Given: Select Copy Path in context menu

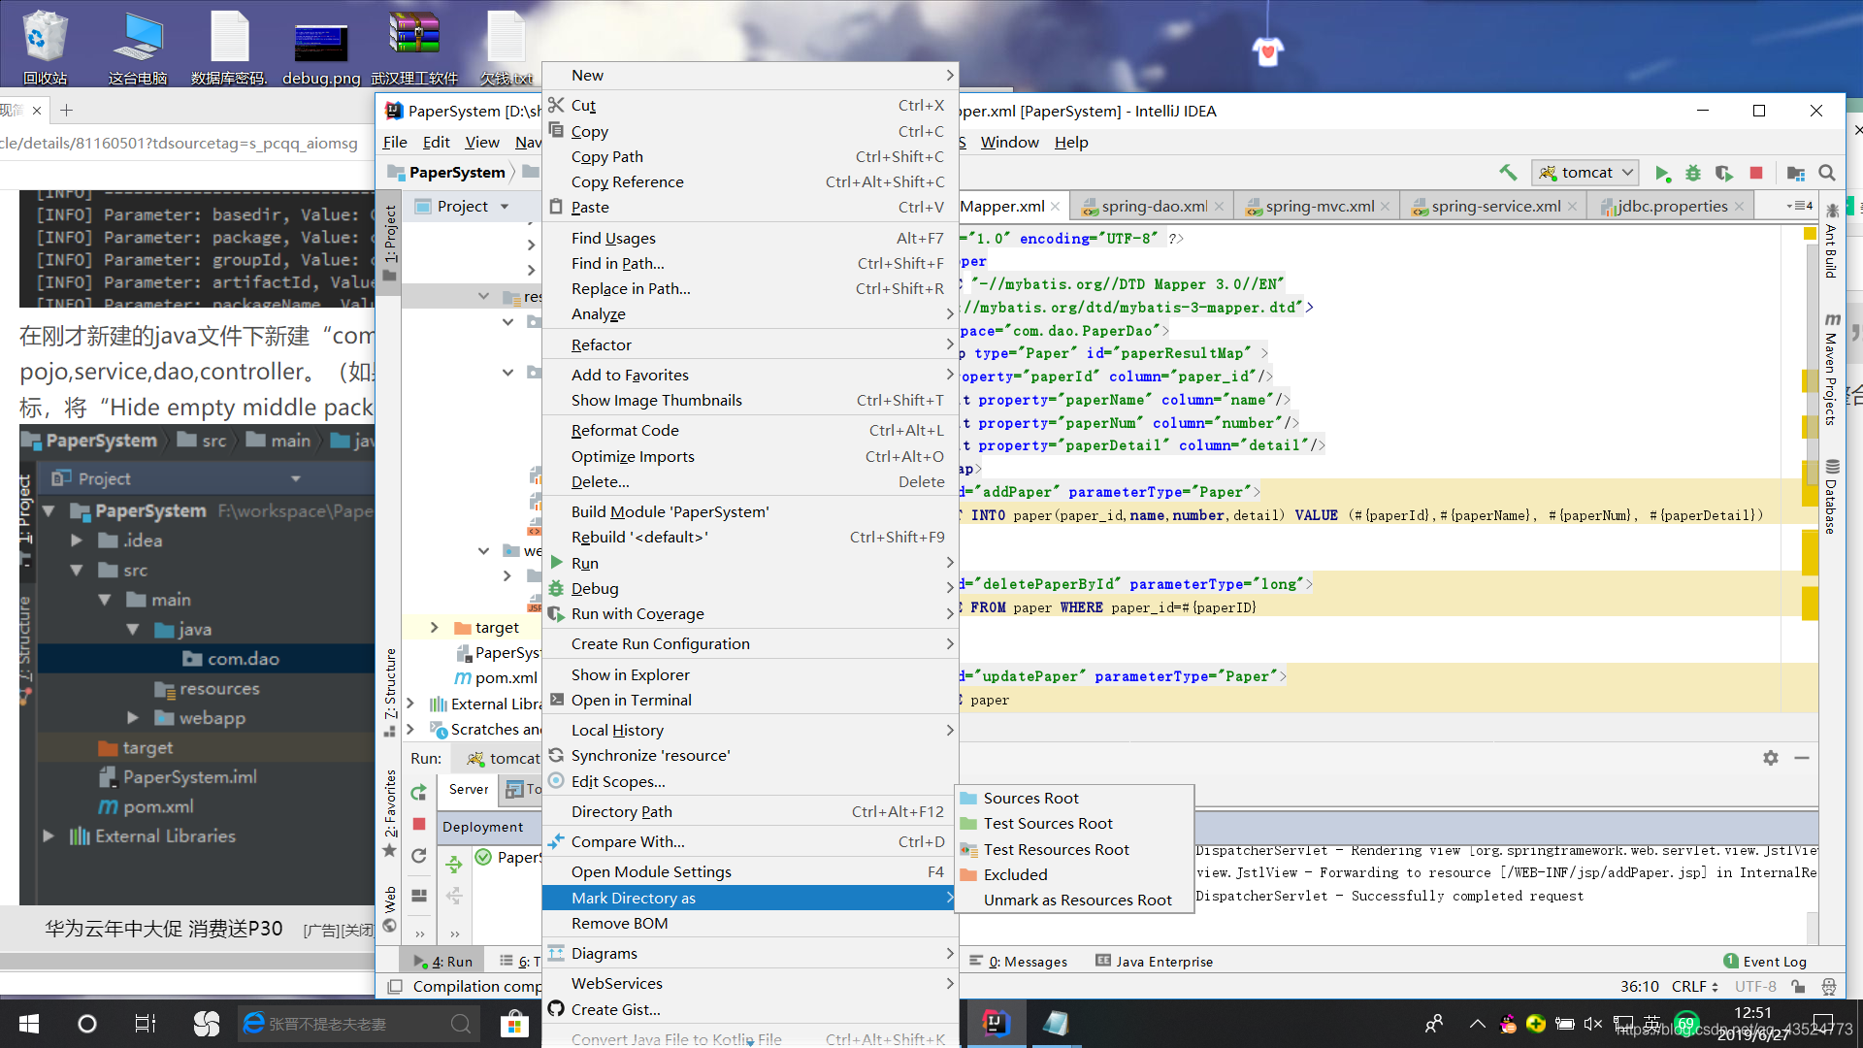Looking at the screenshot, I should point(750,157).
